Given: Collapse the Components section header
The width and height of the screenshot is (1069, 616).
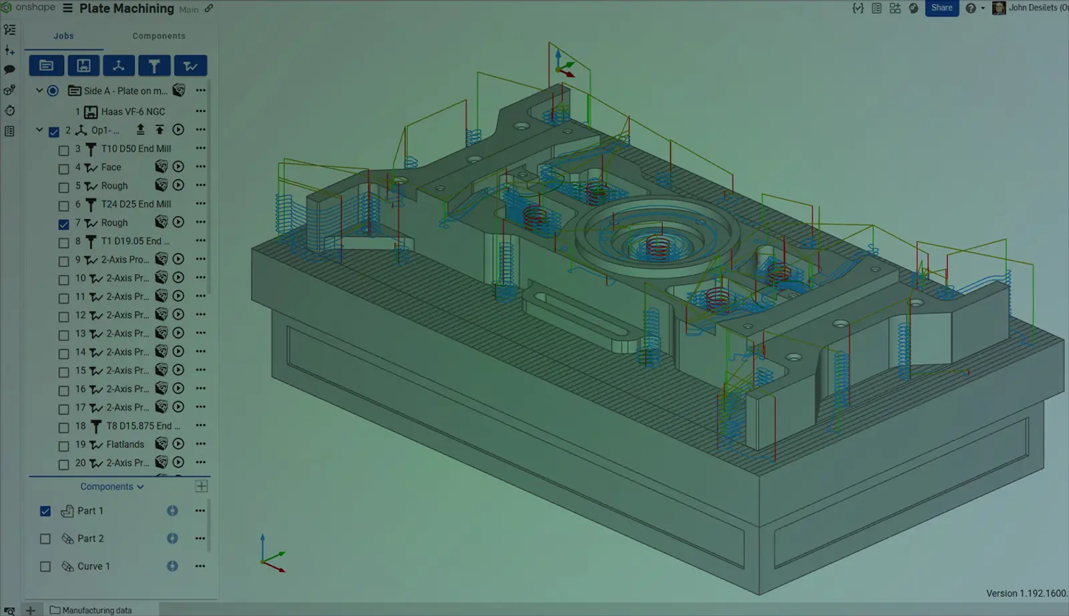Looking at the screenshot, I should pos(112,487).
